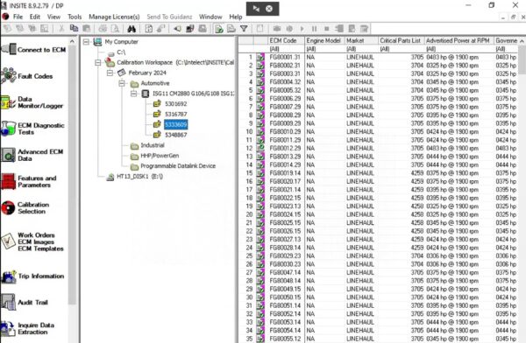Open Work Orders ECM Images Templates
Screen dimensions: 526x343
click(x=32, y=241)
